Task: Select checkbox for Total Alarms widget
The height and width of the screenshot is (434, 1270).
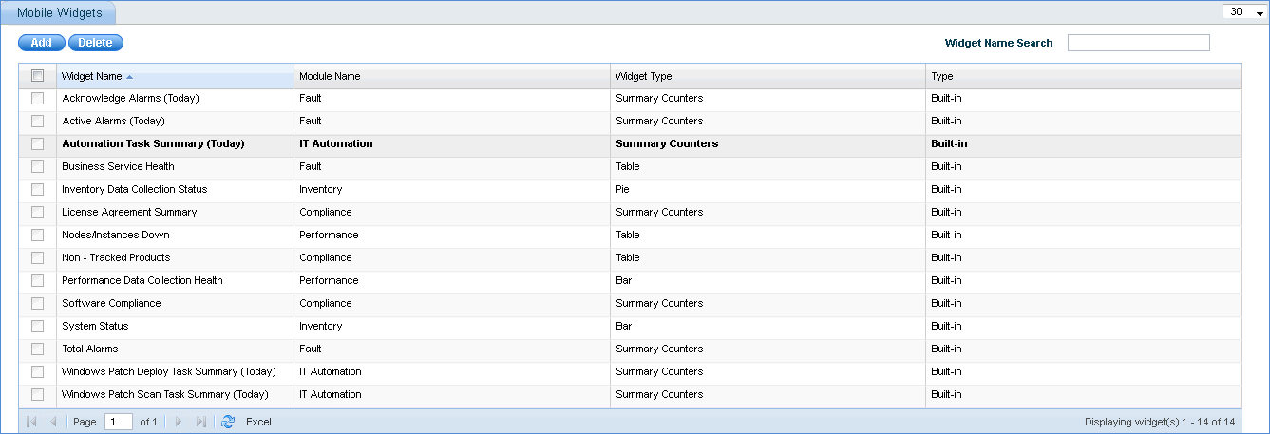Action: [x=38, y=349]
